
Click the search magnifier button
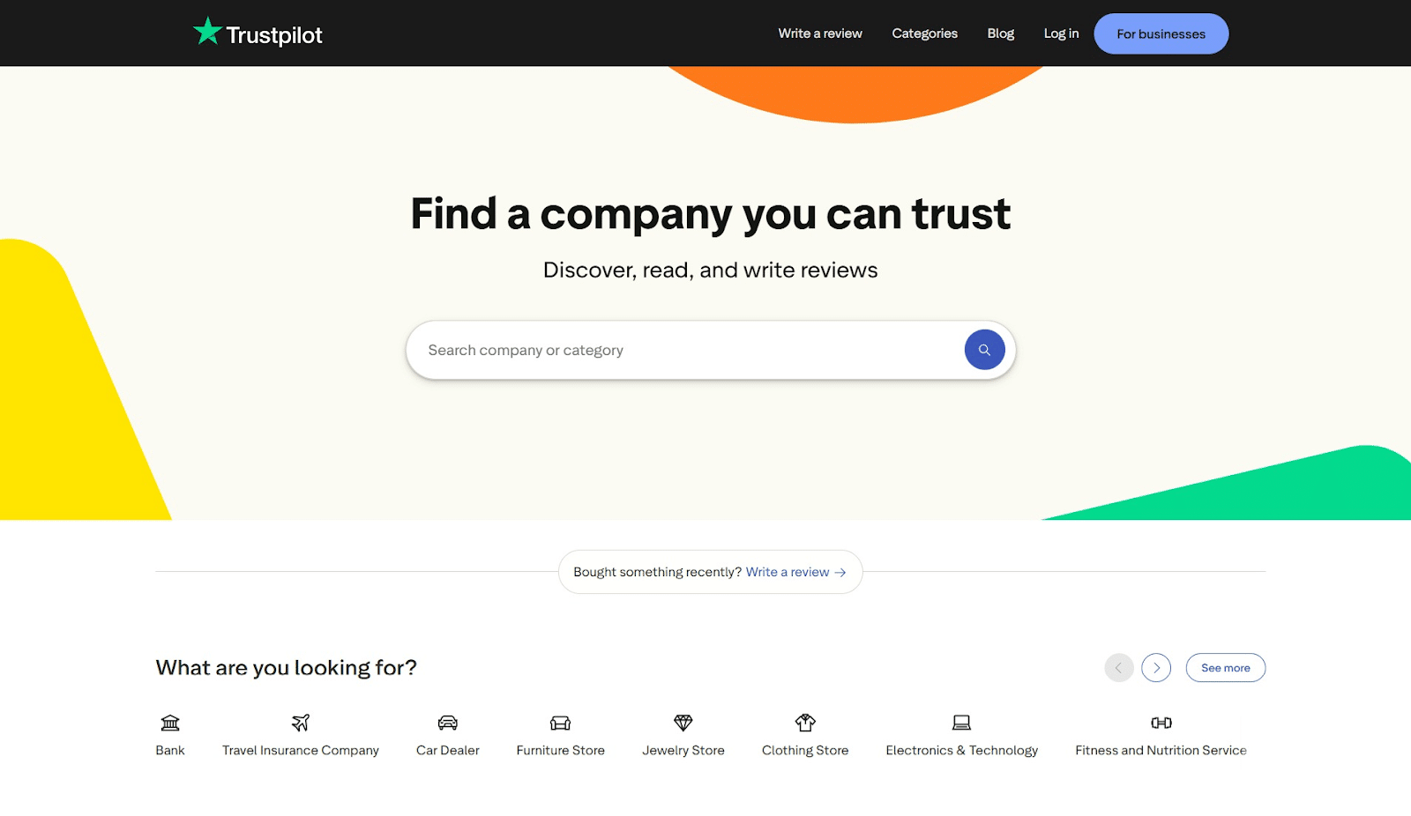pyautogui.click(x=984, y=349)
